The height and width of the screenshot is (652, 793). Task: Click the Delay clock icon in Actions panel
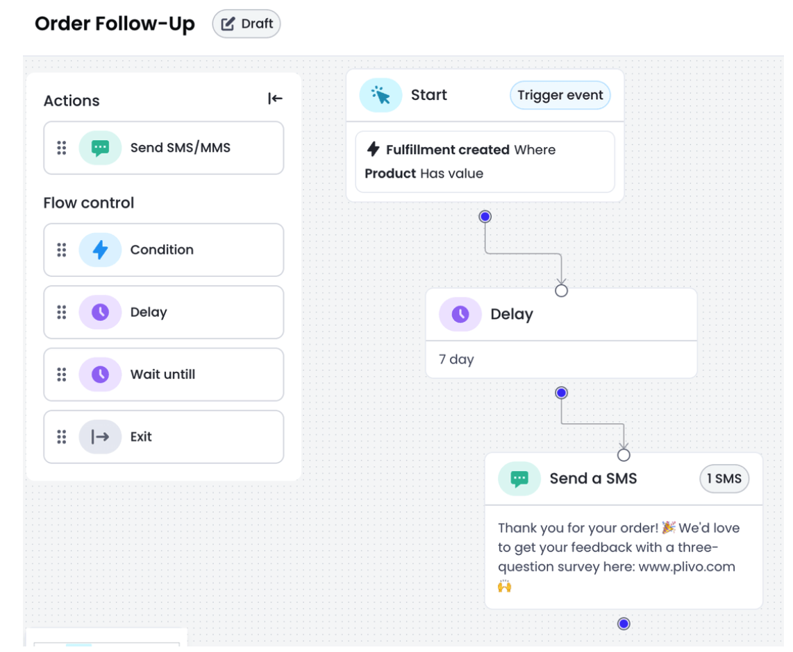tap(100, 312)
